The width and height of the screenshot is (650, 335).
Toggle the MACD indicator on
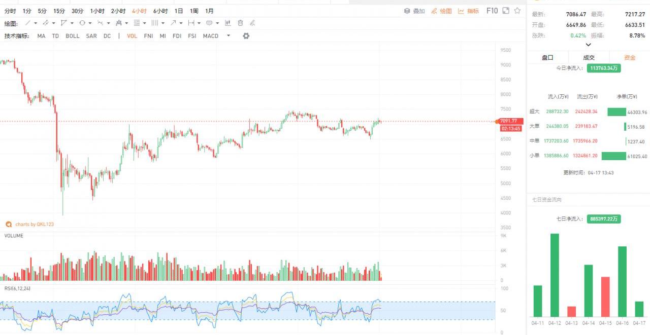click(x=210, y=36)
